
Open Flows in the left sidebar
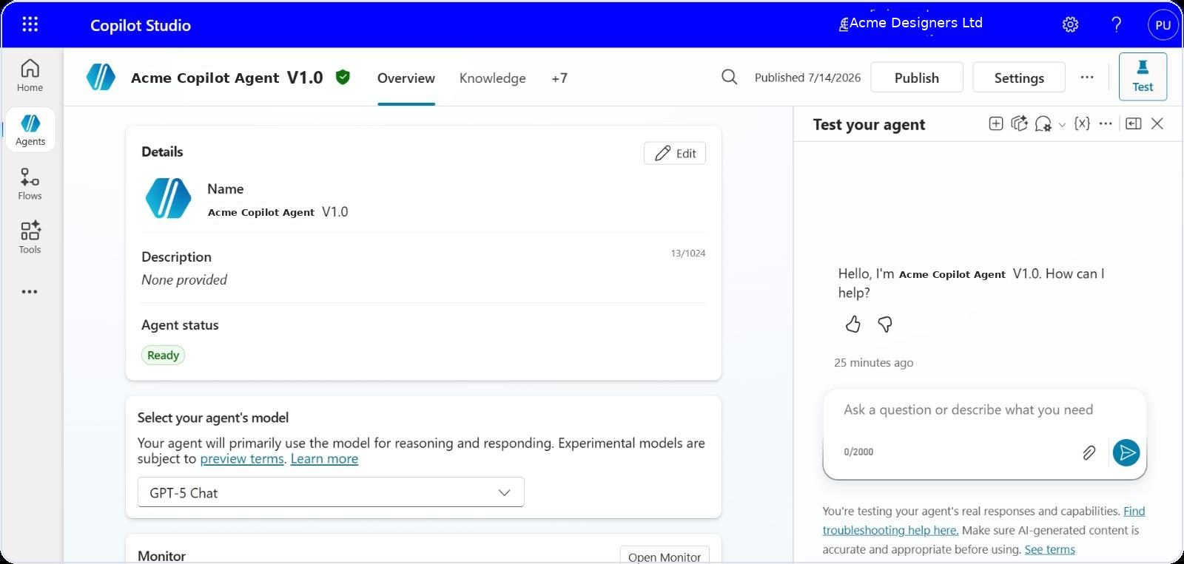click(30, 183)
